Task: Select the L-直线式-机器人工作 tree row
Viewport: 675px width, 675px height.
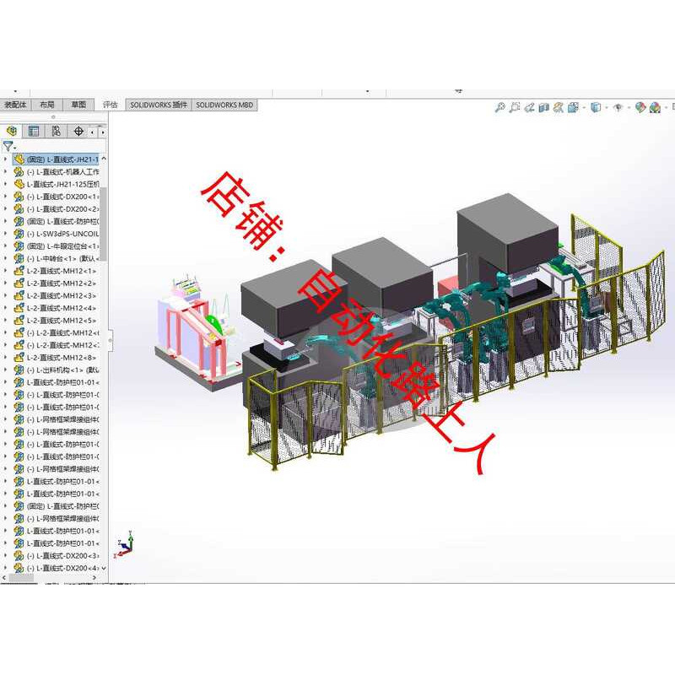Action: [56, 172]
